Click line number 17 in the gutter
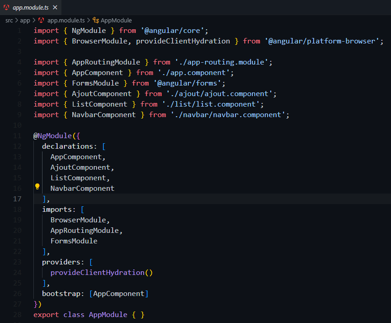Screen dimensions: 391x323 point(17,199)
